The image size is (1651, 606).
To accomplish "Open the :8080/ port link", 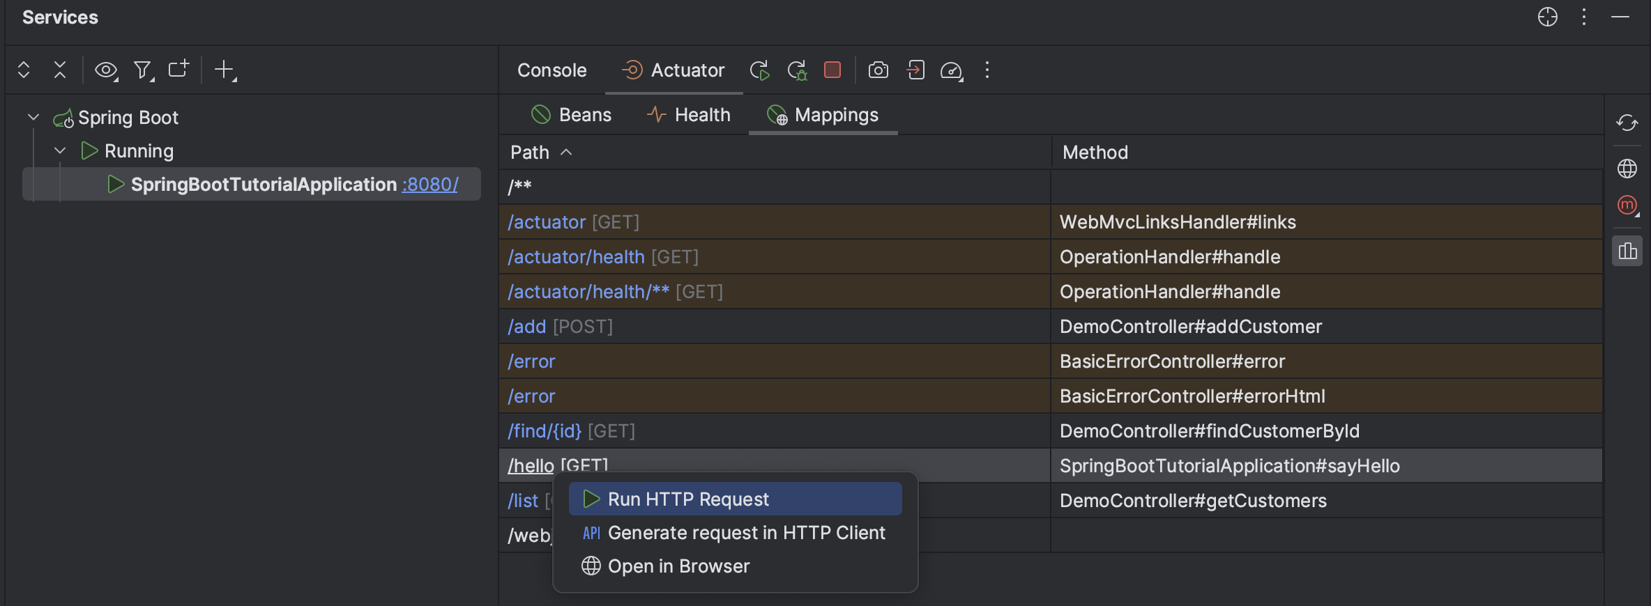I will [x=429, y=185].
